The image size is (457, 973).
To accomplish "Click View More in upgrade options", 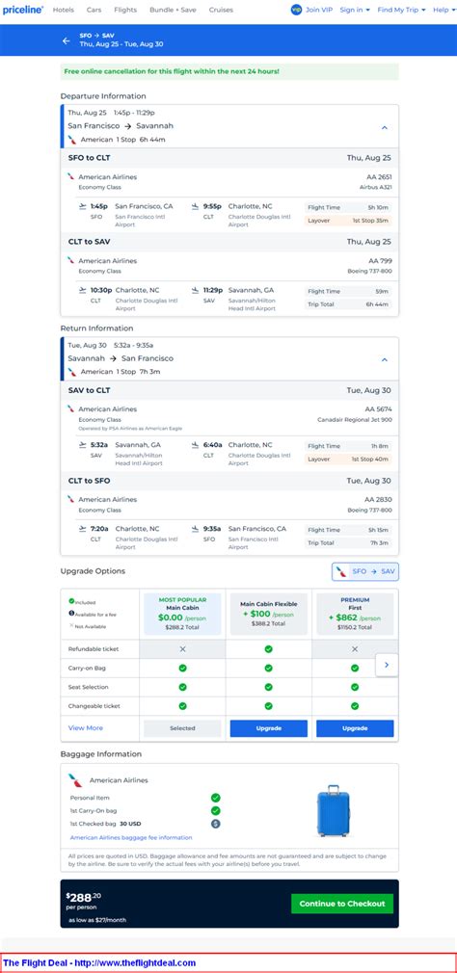I will tap(86, 728).
